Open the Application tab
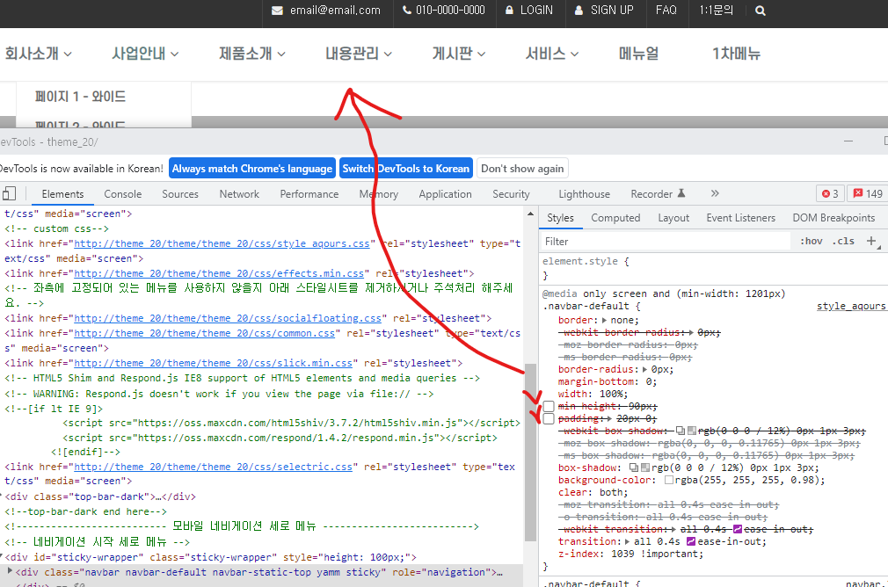The width and height of the screenshot is (888, 587). click(x=445, y=194)
